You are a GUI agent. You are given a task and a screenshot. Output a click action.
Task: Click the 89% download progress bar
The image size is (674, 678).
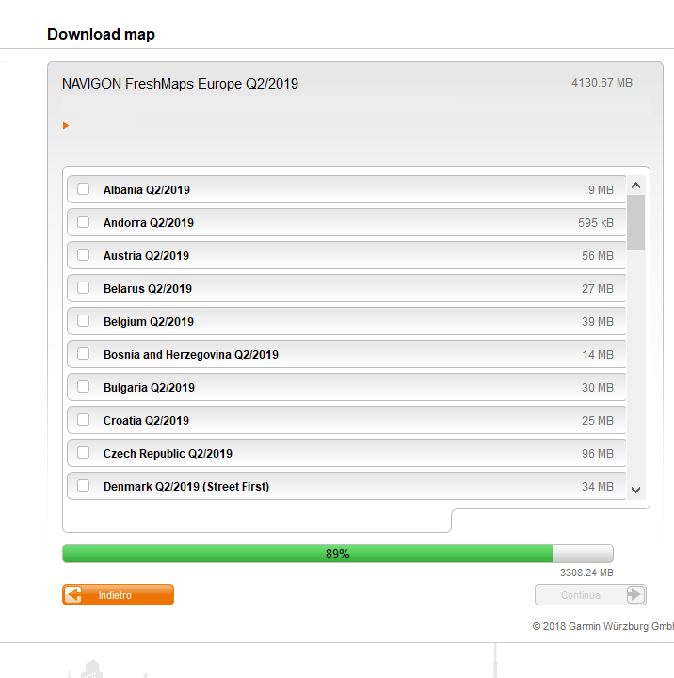tap(338, 554)
